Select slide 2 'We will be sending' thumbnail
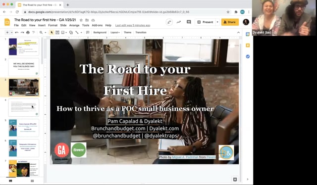317x185 pixels. (24, 67)
